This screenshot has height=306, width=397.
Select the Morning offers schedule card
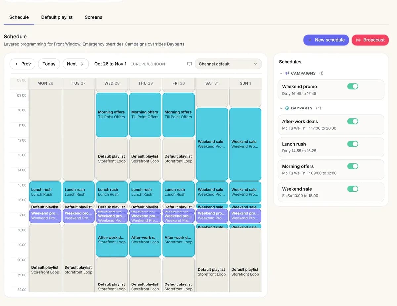point(331,169)
